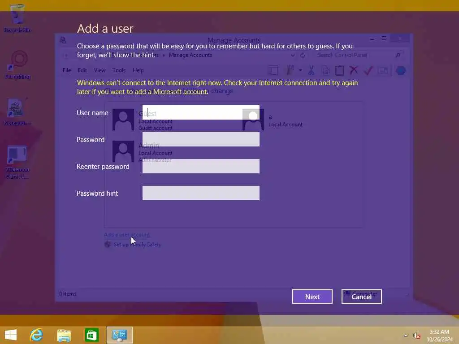
Task: Select the Password hint field
Action: [201, 193]
